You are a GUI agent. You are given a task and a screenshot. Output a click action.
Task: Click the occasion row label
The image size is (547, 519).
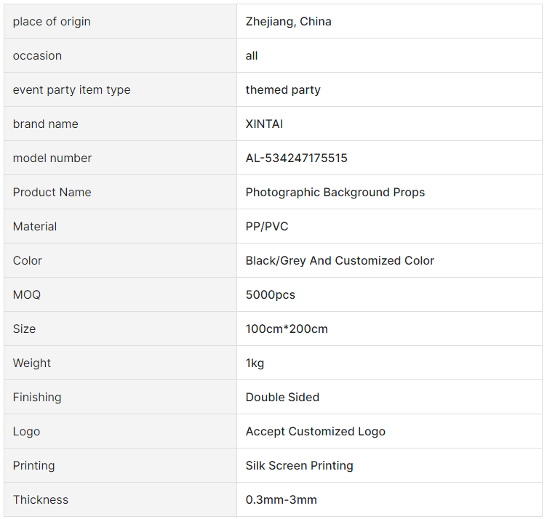click(x=37, y=56)
